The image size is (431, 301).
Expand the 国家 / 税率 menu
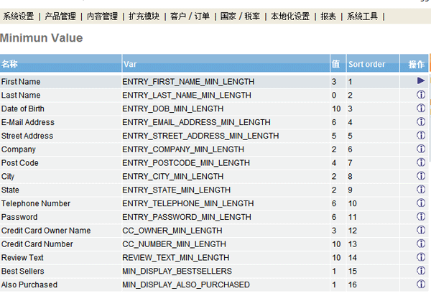(x=240, y=17)
